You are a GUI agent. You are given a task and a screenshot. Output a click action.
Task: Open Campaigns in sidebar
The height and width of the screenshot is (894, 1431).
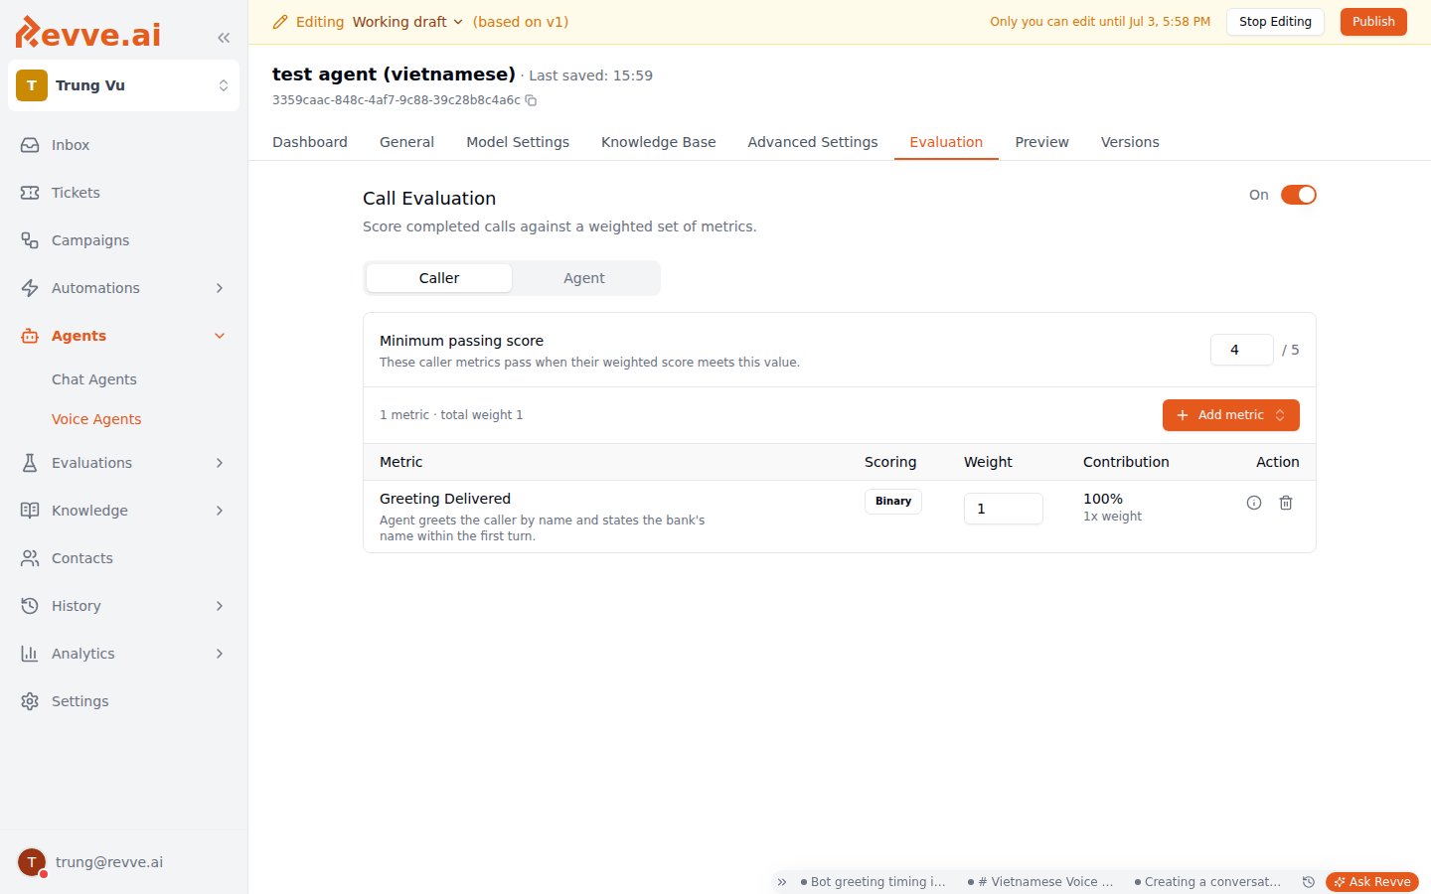[x=123, y=240]
